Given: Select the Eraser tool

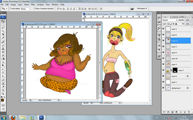Looking at the screenshot, I should coord(3,55).
